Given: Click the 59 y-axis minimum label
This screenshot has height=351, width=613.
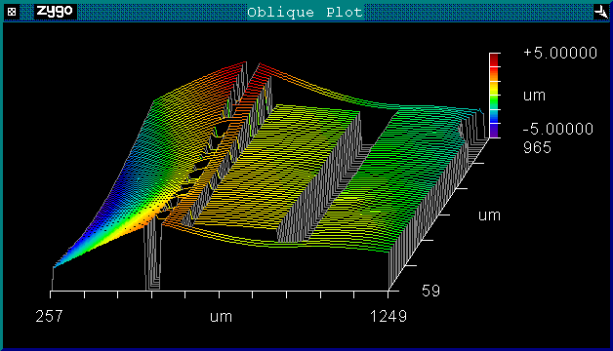Looking at the screenshot, I should point(430,291).
